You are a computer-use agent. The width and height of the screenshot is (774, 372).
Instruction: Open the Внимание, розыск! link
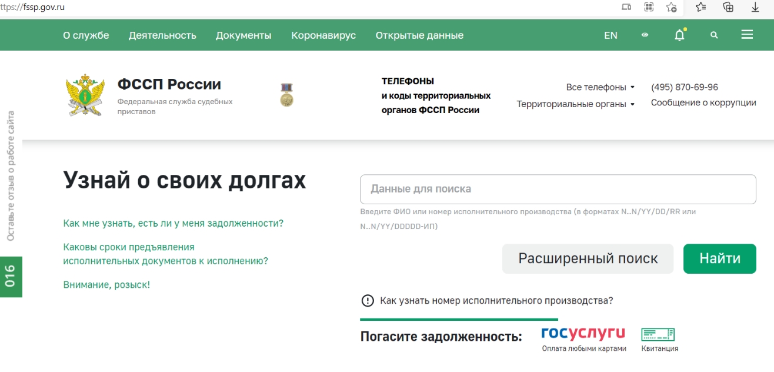[x=106, y=285]
